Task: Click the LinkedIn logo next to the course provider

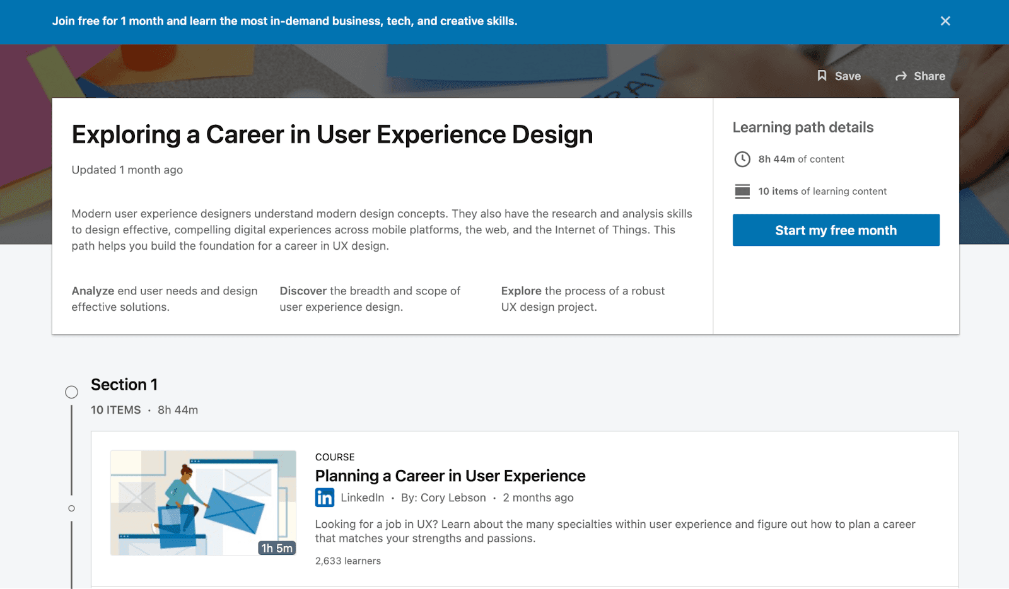Action: point(324,498)
